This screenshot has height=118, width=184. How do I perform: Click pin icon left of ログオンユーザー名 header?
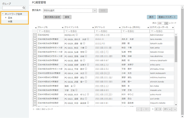point(149,28)
